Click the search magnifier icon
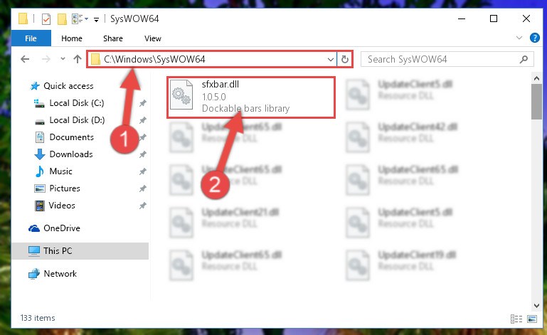 pos(524,59)
